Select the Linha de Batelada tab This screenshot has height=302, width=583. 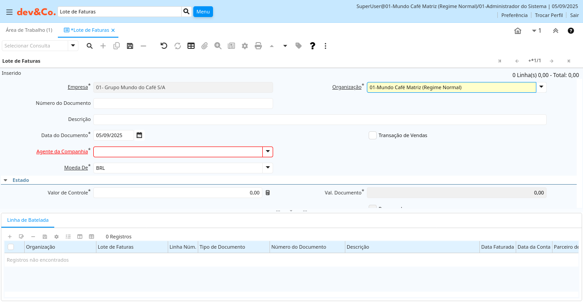click(x=28, y=220)
